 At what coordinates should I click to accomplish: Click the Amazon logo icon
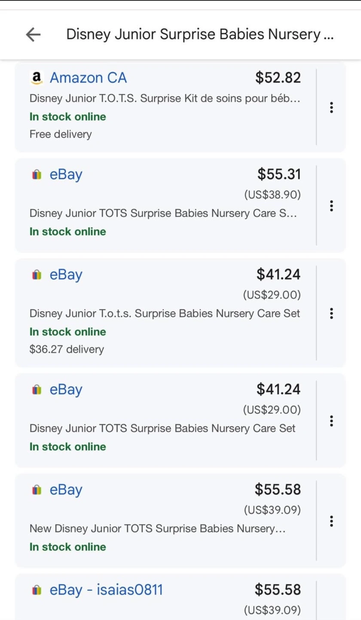37,78
